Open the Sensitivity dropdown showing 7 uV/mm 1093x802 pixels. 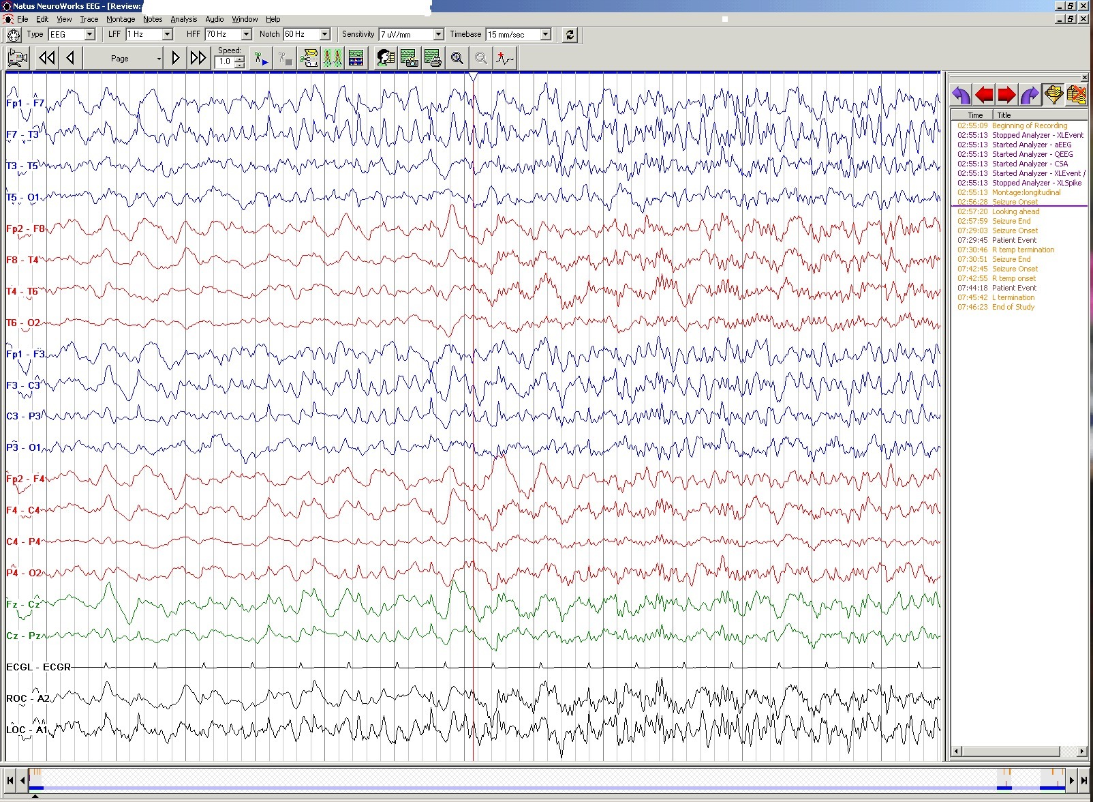pyautogui.click(x=438, y=35)
